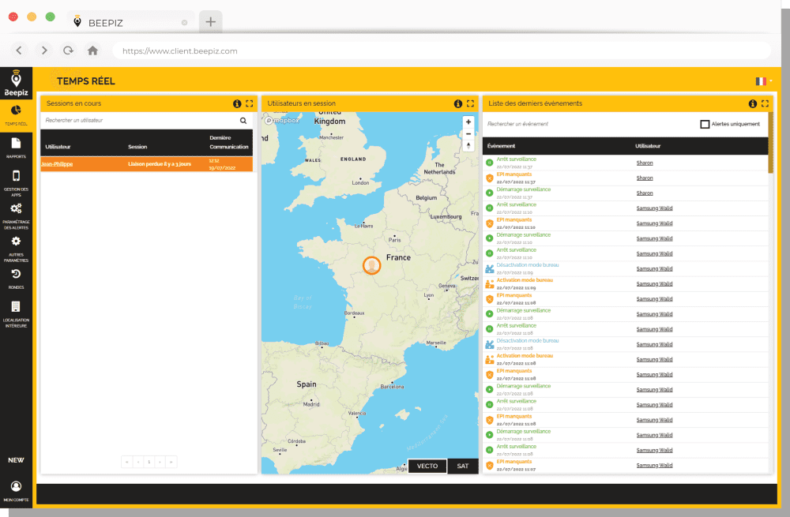790x517 pixels.
Task: Open Mon Compte in sidebar
Action: point(16,491)
